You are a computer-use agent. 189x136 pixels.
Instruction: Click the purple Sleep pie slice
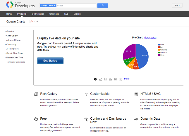click(x=130, y=51)
